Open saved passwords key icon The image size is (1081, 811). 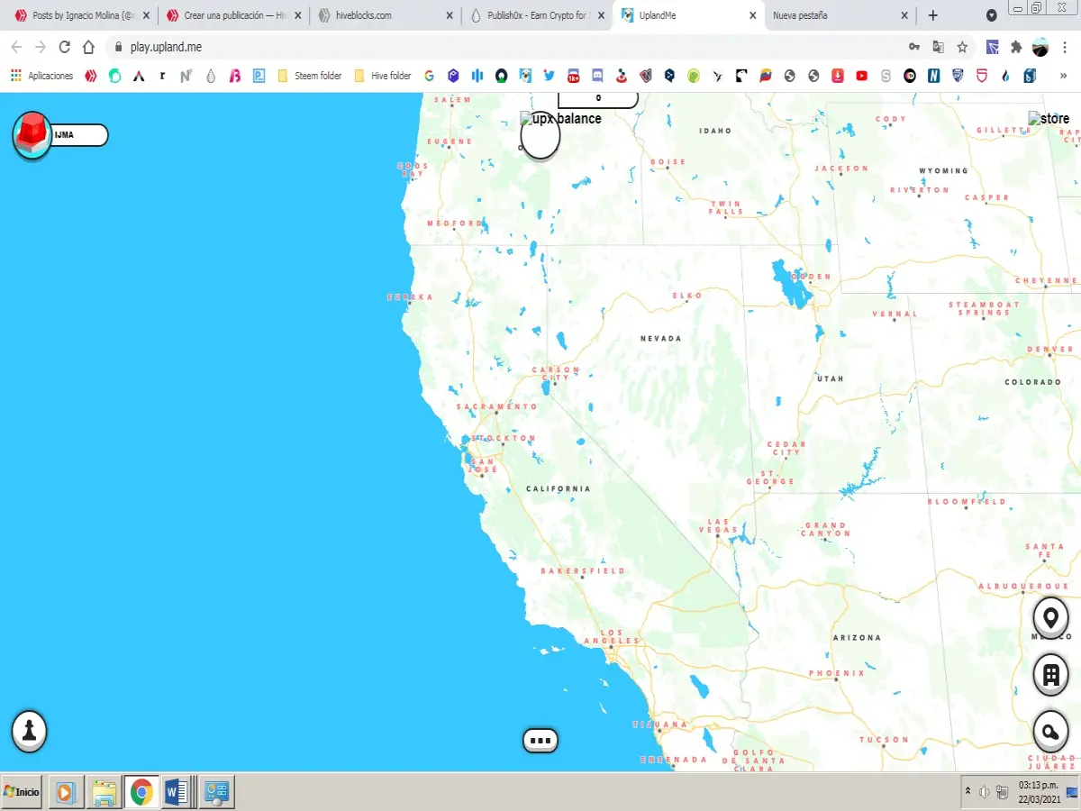tap(914, 47)
